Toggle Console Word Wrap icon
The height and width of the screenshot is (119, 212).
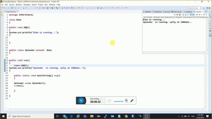(188, 15)
